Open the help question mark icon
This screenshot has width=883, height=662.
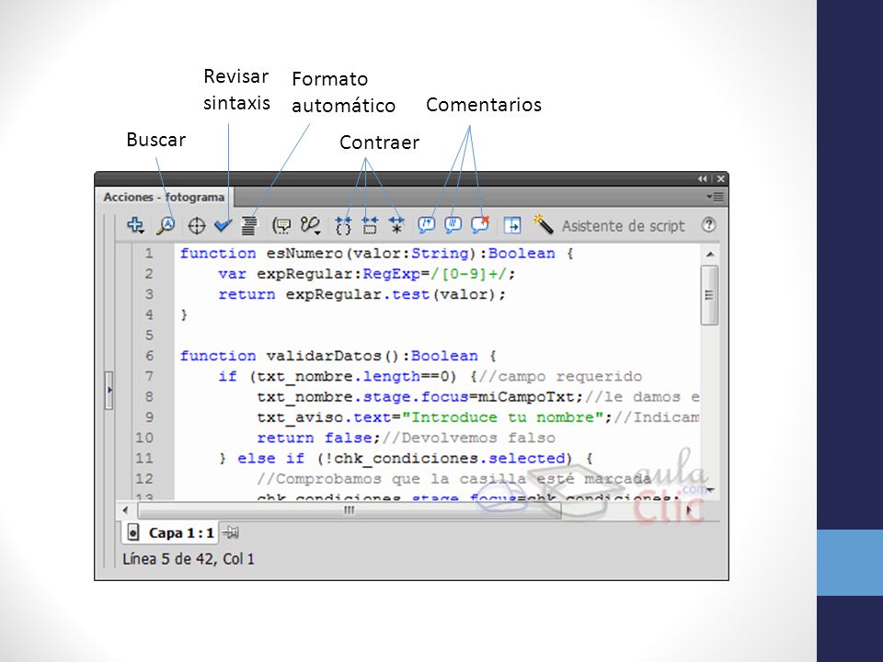[x=708, y=225]
